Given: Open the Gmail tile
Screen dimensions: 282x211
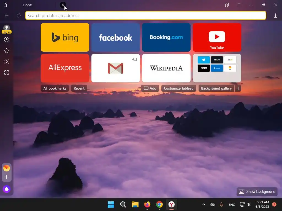Looking at the screenshot, I should [x=116, y=68].
